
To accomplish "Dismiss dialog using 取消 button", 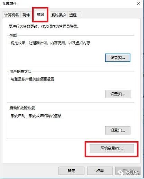I will (x=100, y=171).
